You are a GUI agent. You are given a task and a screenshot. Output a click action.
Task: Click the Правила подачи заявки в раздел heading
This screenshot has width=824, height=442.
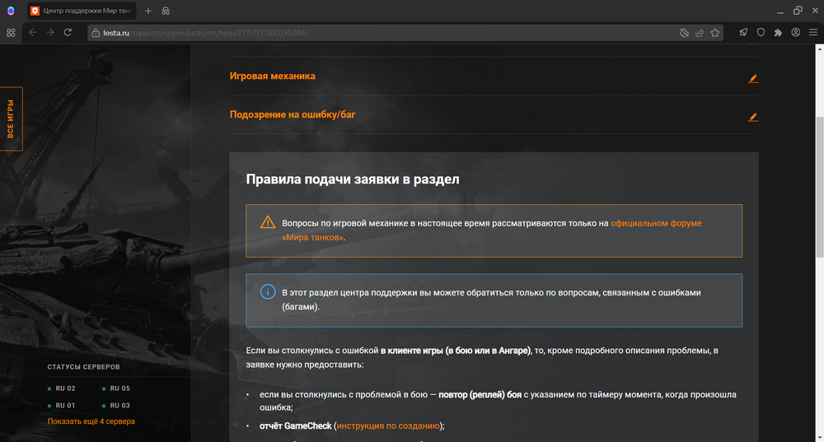(353, 179)
